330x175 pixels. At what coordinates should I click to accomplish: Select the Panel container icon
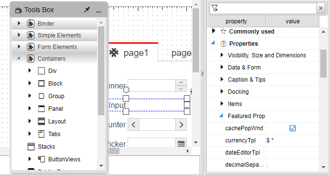[41, 109]
